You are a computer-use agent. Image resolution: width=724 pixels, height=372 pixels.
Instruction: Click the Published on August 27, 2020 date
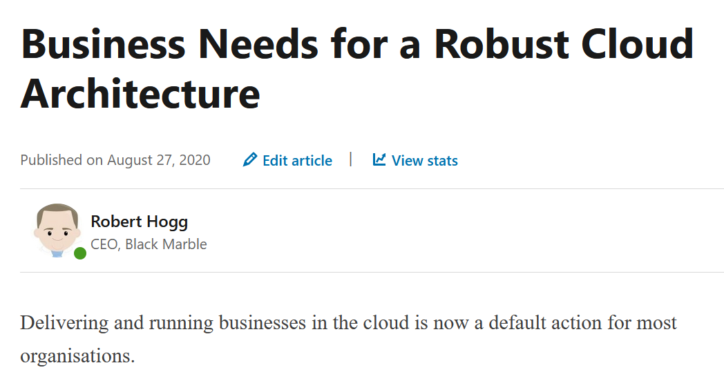click(115, 161)
